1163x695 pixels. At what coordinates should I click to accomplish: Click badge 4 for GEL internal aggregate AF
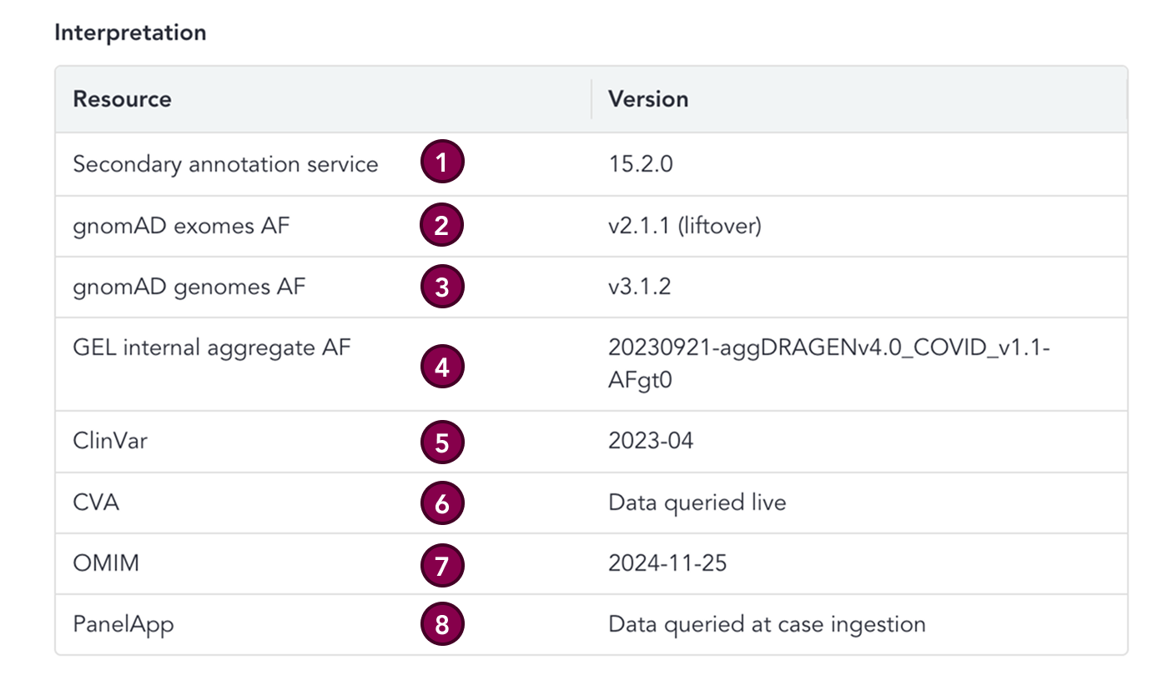441,367
